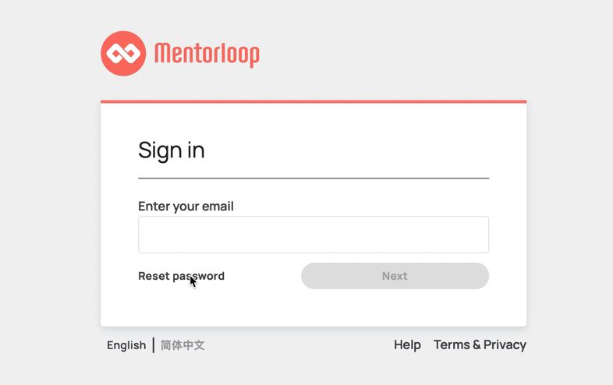The height and width of the screenshot is (385, 613).
Task: Click the word 'Privacy' in the footer
Action: (505, 344)
